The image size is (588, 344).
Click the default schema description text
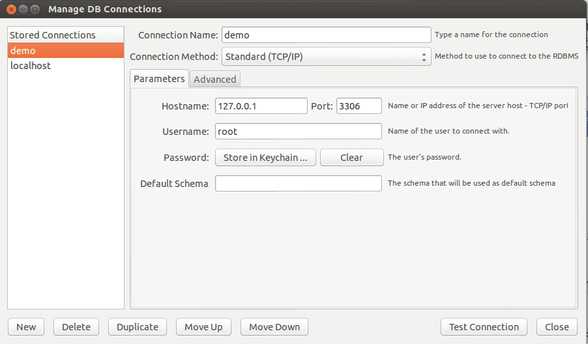[471, 183]
